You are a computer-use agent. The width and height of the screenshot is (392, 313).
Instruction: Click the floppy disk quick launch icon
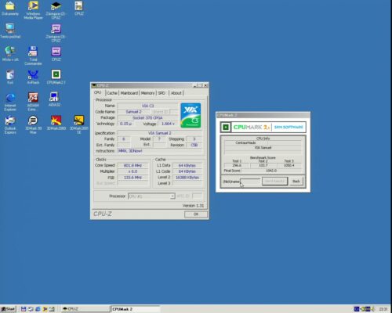[x=24, y=309]
